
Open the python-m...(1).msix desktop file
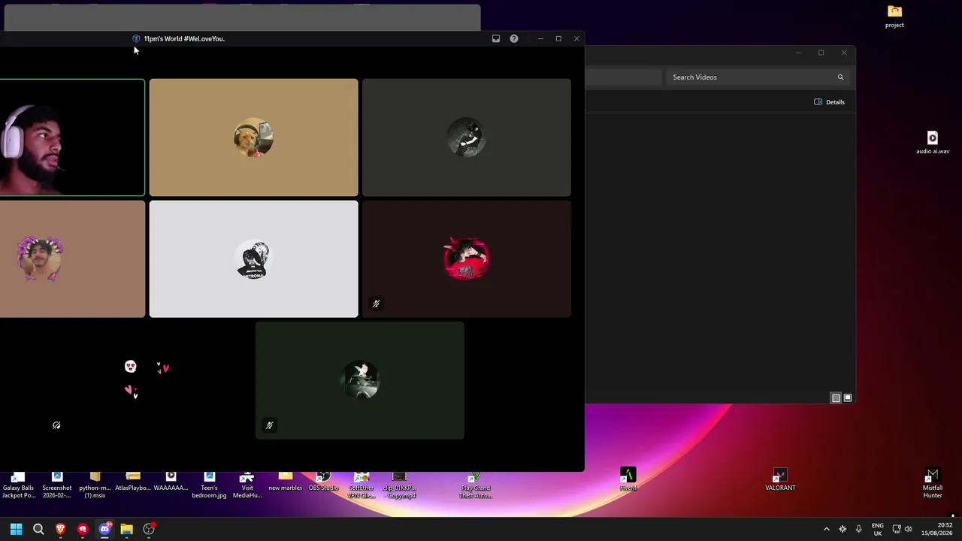[x=95, y=485]
